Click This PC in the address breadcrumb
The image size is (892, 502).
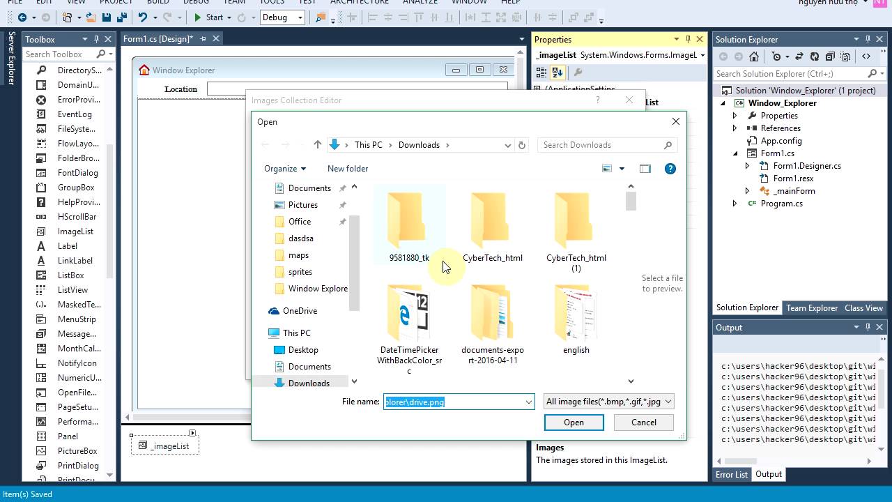coord(368,145)
